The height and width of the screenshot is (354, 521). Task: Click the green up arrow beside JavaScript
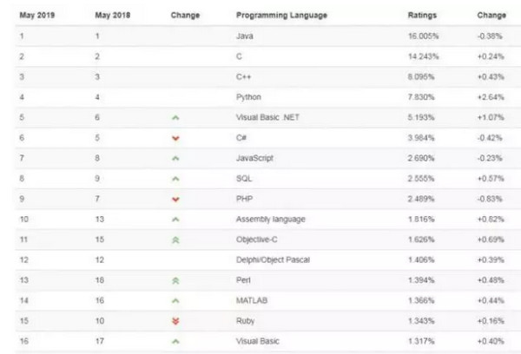[x=176, y=158]
